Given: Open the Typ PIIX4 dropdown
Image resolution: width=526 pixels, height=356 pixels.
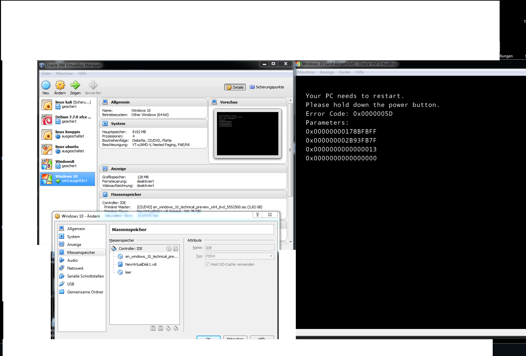Looking at the screenshot, I should [x=239, y=256].
